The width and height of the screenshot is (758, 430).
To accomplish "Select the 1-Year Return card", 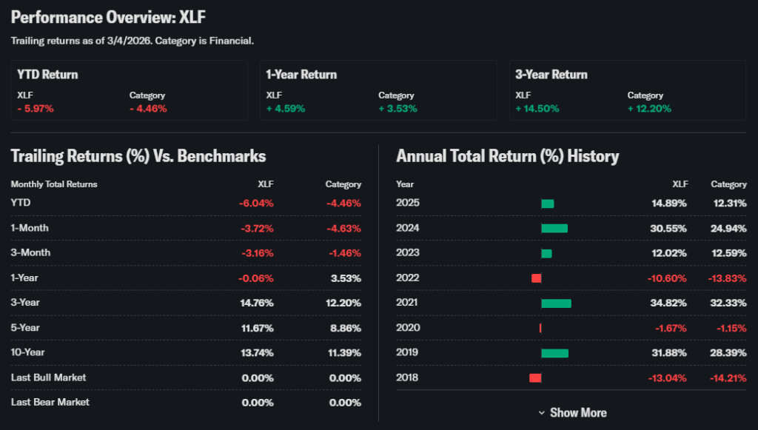I will 378,90.
